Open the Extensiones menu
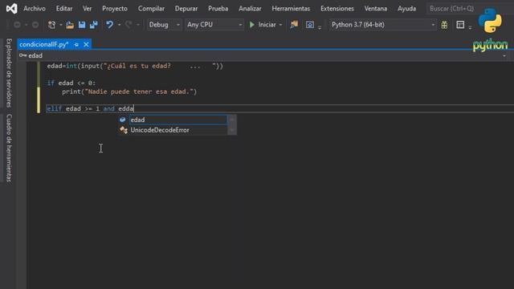This screenshot has height=289, width=514. coord(337,9)
